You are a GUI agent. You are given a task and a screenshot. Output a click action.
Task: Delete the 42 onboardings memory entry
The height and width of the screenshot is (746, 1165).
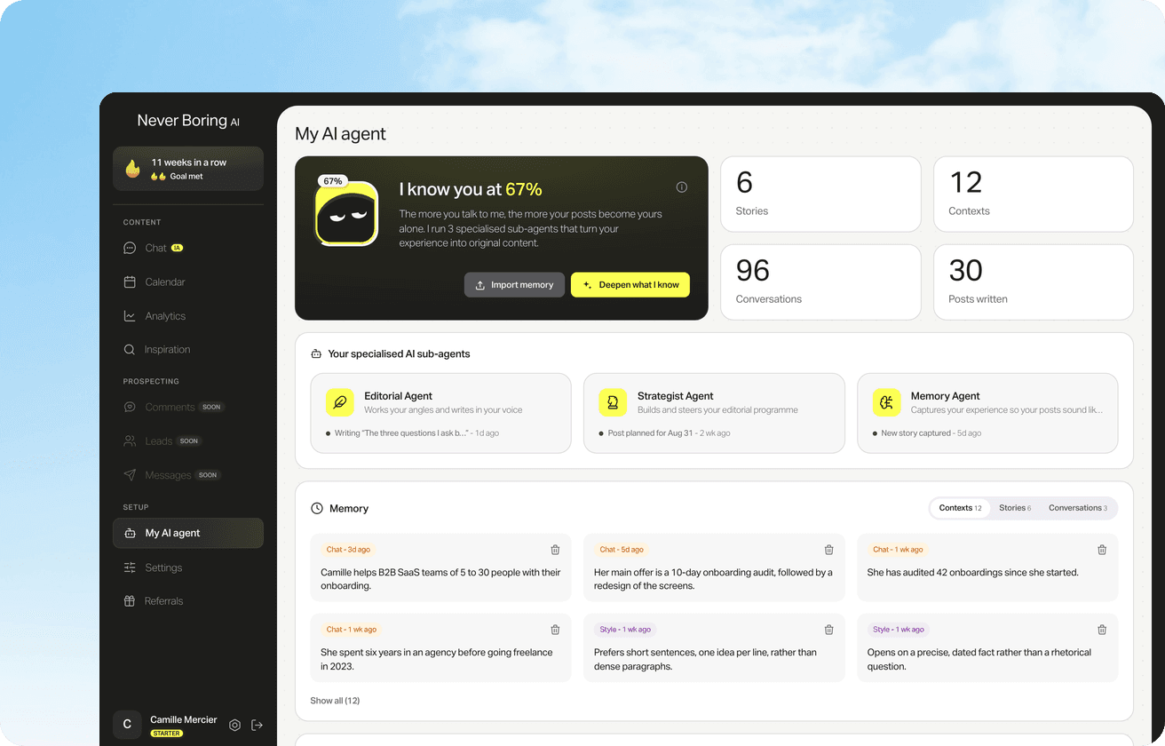1102,550
